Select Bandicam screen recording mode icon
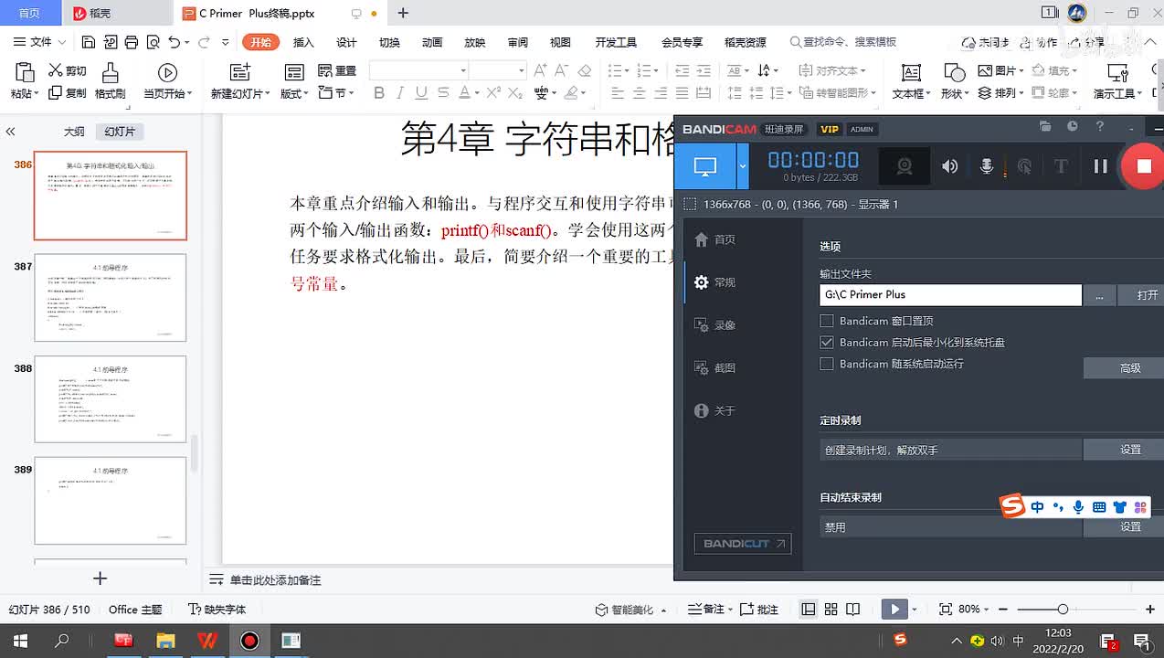1164x658 pixels. click(704, 166)
